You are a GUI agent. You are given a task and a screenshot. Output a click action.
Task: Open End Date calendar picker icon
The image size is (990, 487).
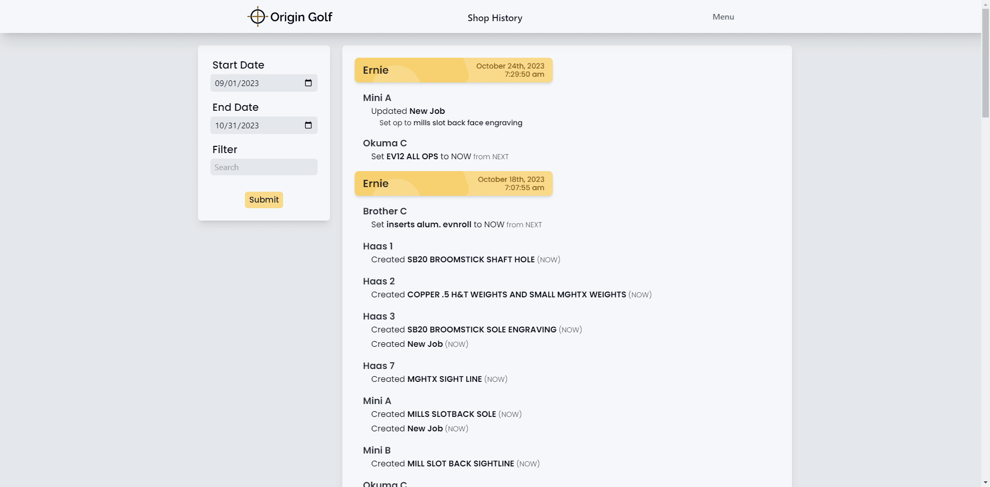point(308,125)
